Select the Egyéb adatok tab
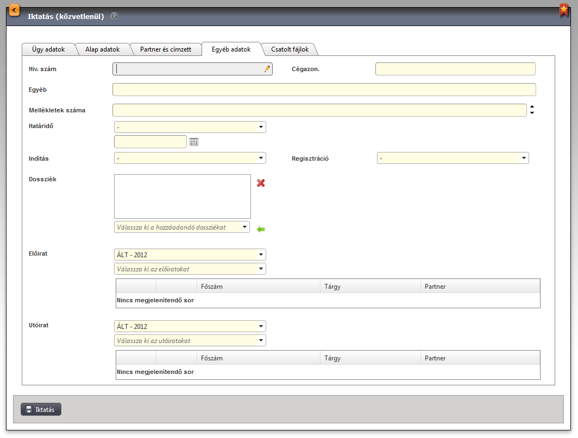Viewport: 578px width, 438px height. [231, 49]
